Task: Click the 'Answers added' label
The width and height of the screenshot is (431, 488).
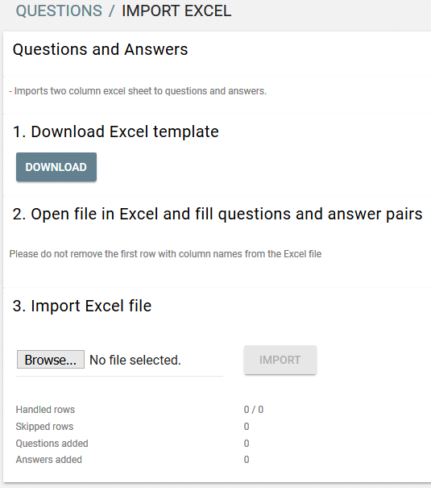Action: coord(49,460)
